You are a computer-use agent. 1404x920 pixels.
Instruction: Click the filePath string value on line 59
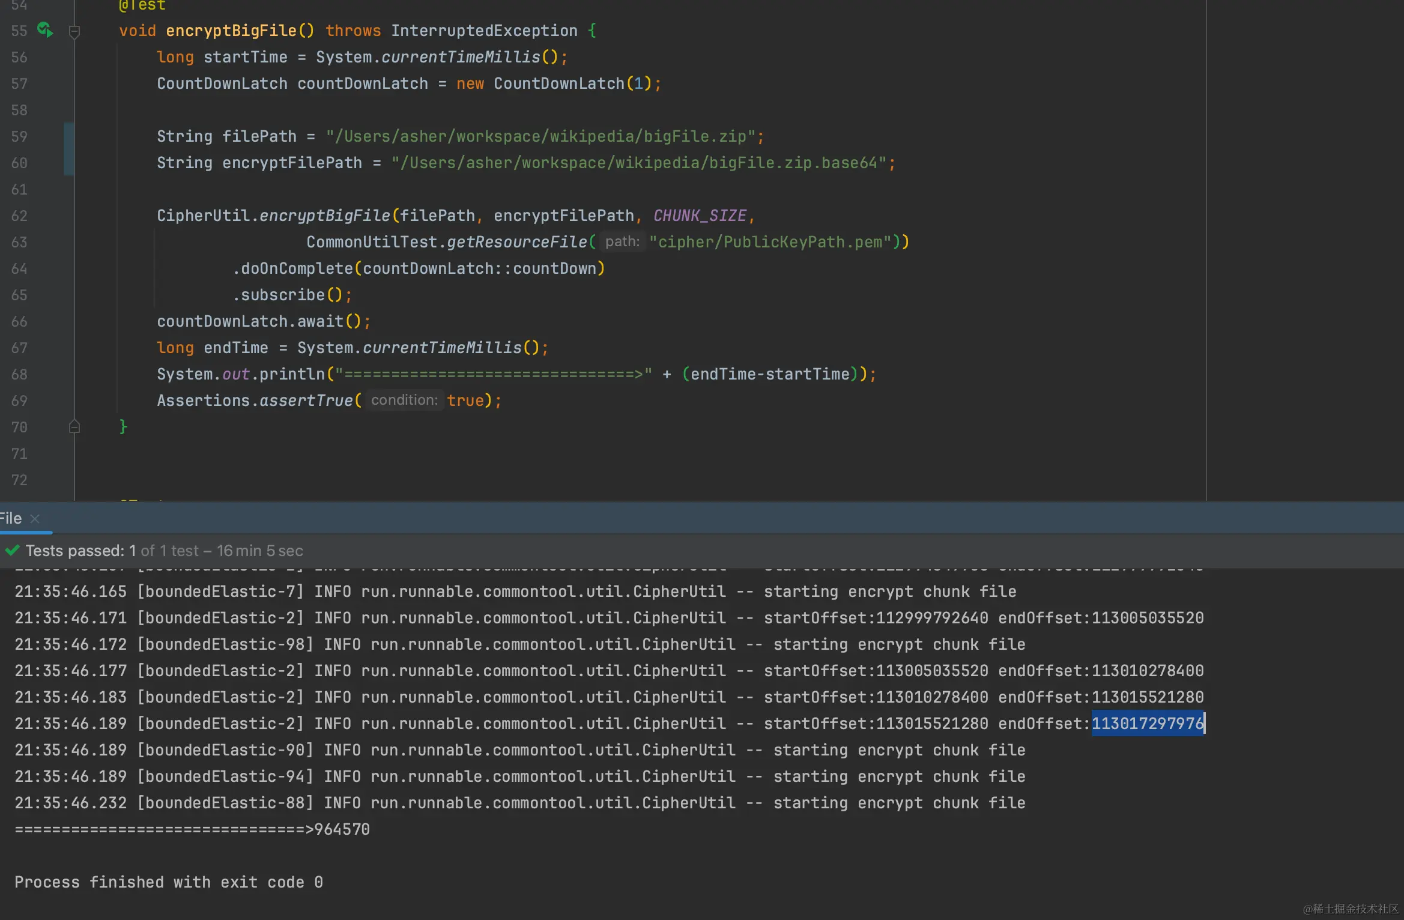click(x=540, y=136)
